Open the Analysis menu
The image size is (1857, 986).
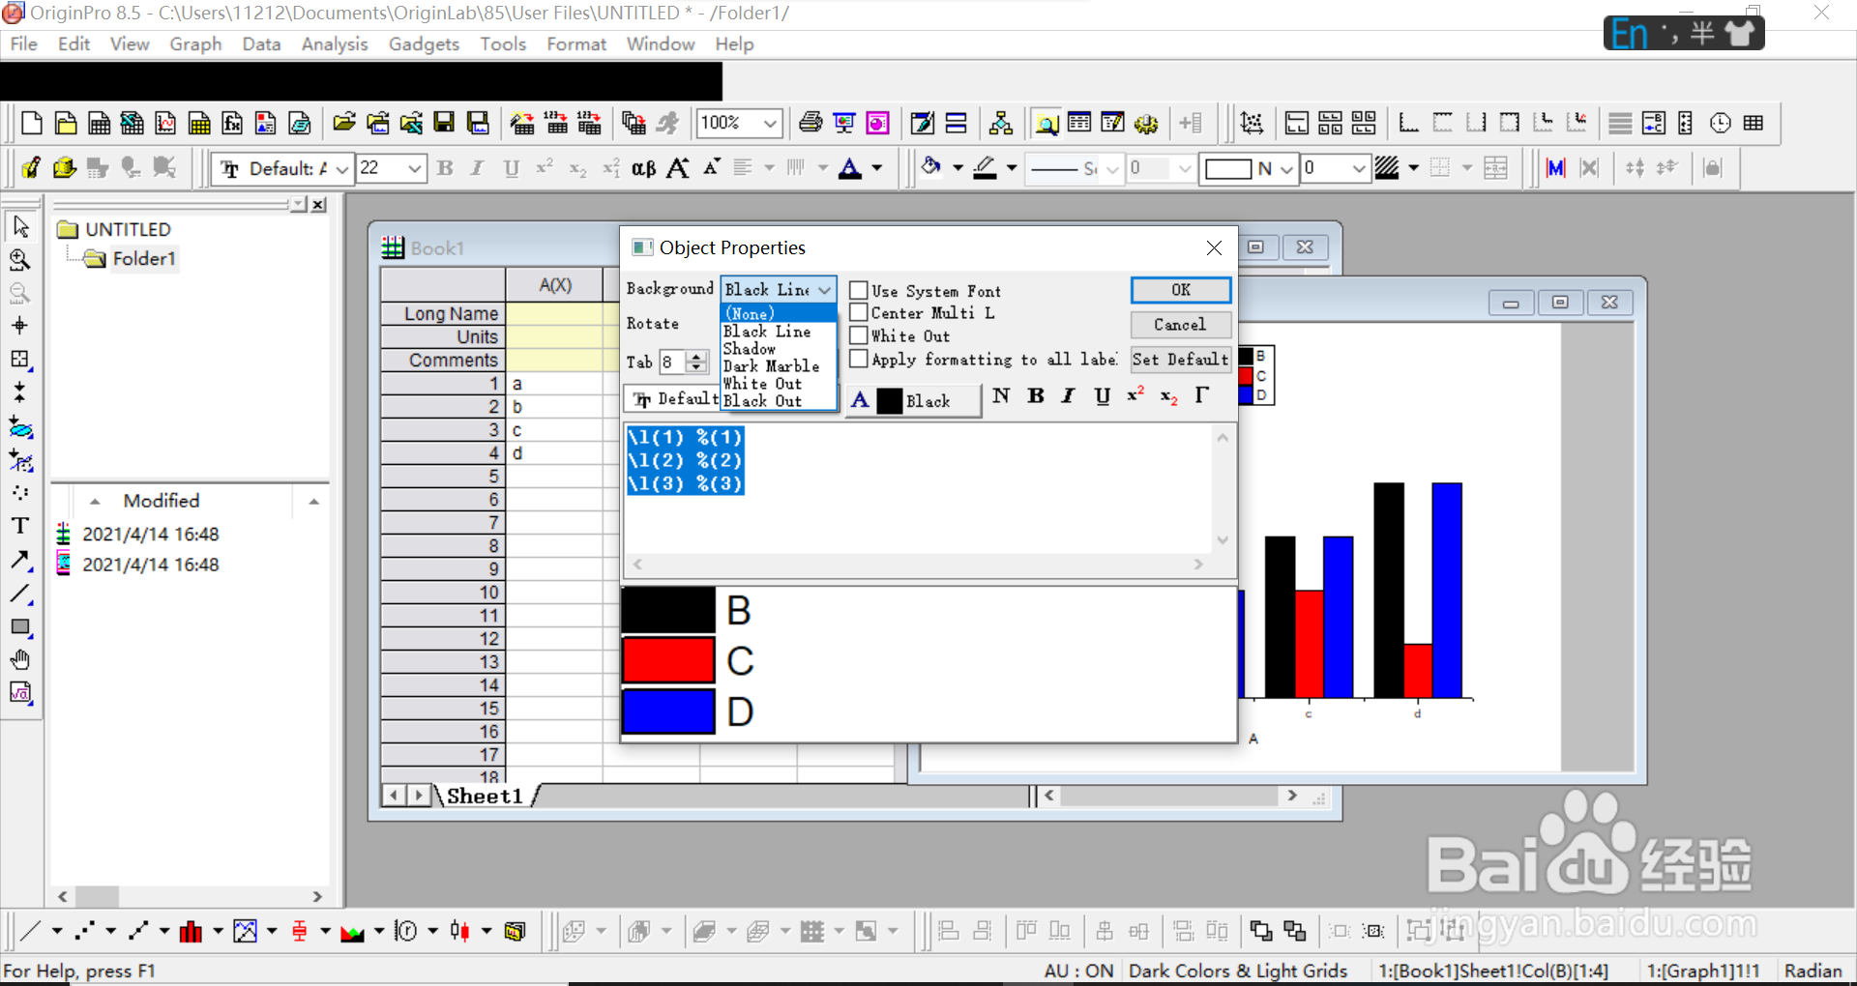point(335,43)
